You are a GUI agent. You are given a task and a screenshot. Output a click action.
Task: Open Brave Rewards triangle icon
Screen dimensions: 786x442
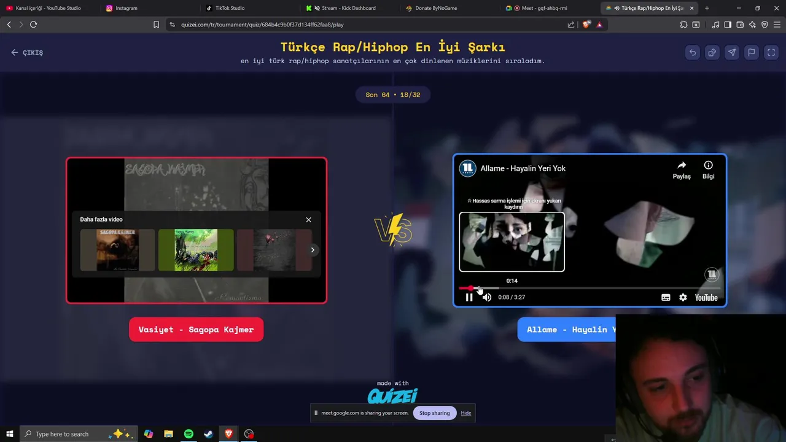[x=599, y=25]
